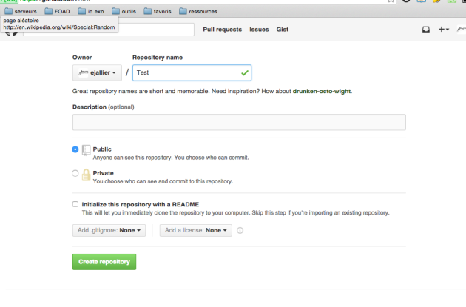Click the Description text field
The image size is (466, 307).
[x=239, y=122]
